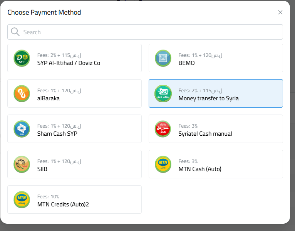Choose the Sham Cash SYP label

pyautogui.click(x=57, y=133)
